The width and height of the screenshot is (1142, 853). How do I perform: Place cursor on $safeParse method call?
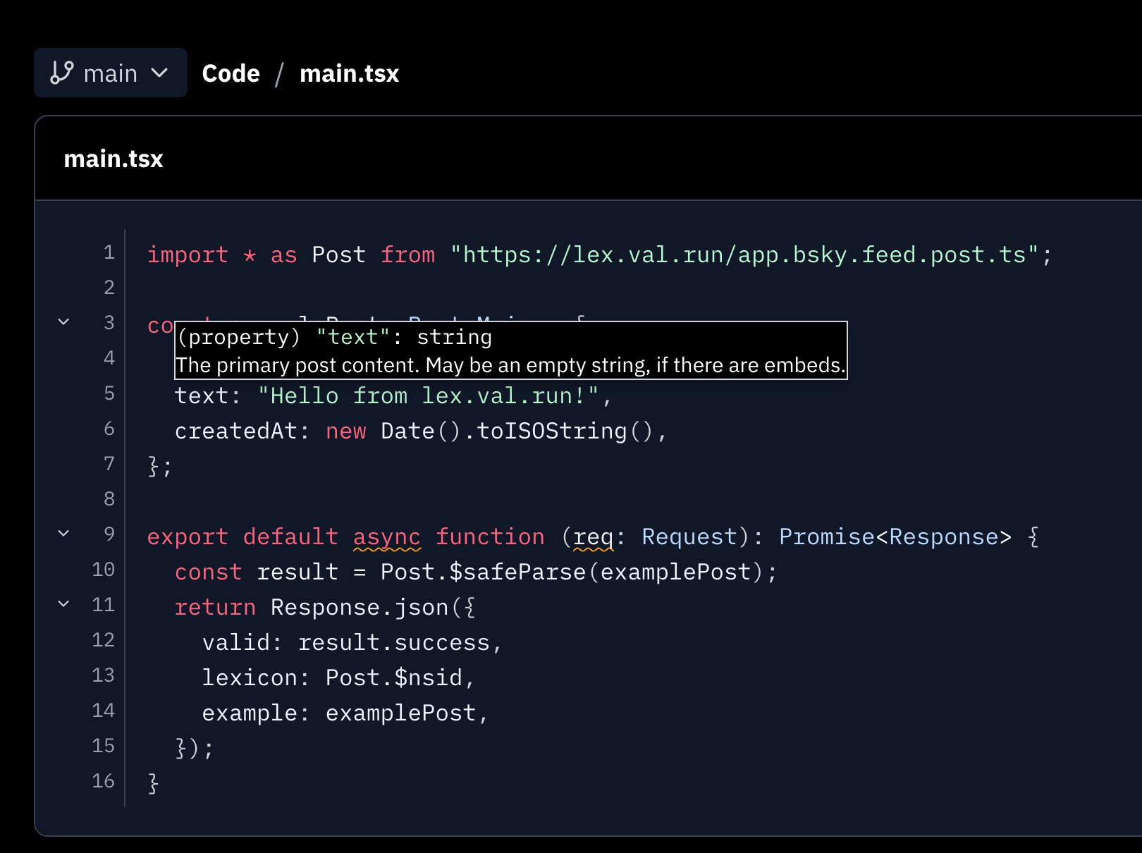coord(517,572)
